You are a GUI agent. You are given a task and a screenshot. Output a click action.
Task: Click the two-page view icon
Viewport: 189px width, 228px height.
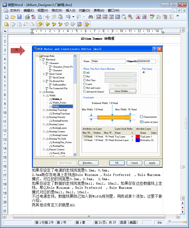click(x=118, y=17)
